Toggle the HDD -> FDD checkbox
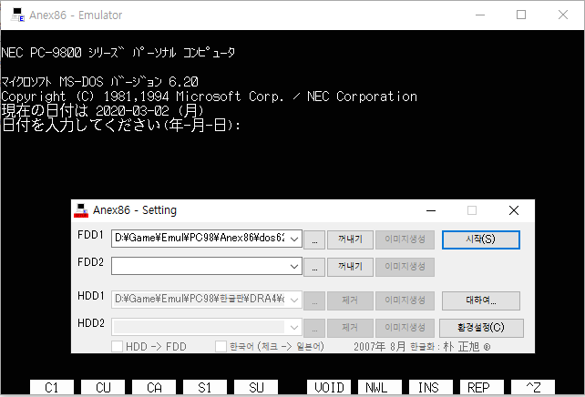585x397 pixels. coord(118,346)
